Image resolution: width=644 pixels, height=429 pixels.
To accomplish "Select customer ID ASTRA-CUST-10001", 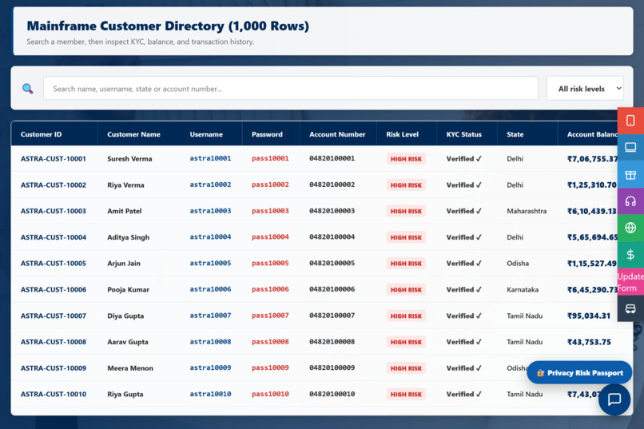I will click(54, 158).
